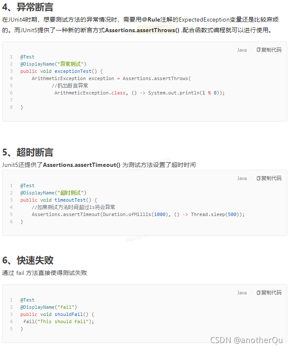Click the bold text Assertions.assertTimeout()
Image resolution: width=289 pixels, height=349 pixels.
coord(82,165)
